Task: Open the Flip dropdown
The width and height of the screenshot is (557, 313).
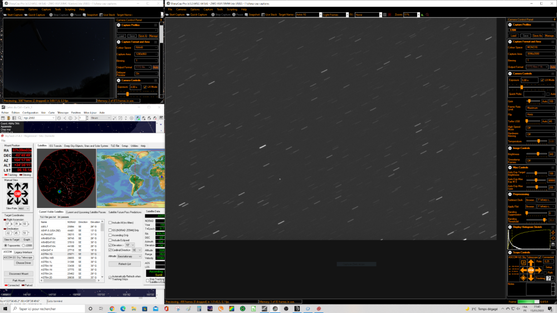Action: [x=541, y=115]
